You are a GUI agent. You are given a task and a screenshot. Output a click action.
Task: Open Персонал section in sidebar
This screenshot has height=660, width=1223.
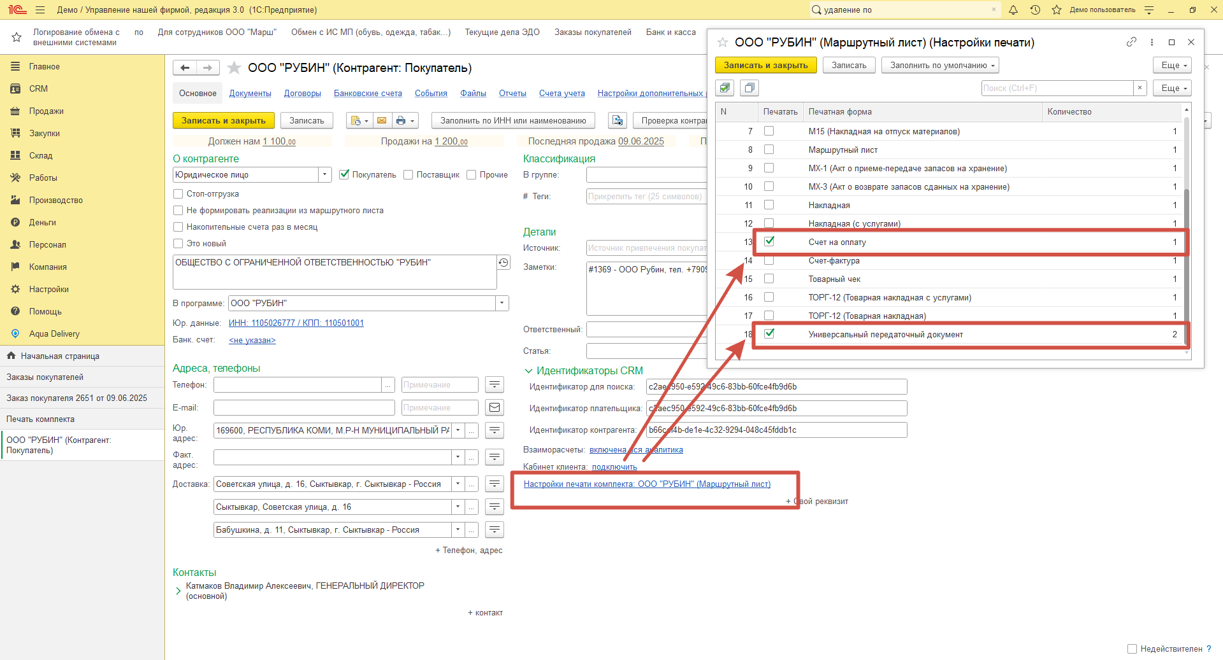[47, 244]
